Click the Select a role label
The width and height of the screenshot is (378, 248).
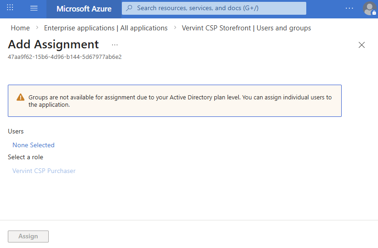(x=25, y=157)
